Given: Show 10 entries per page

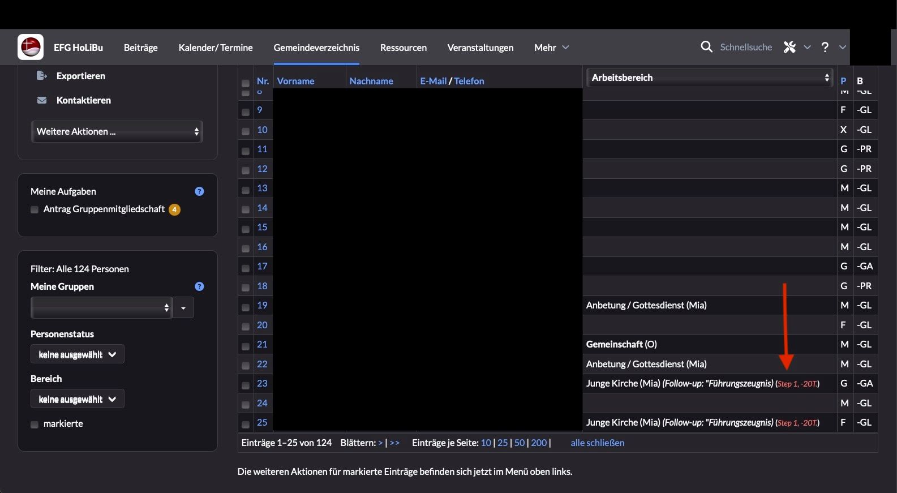Looking at the screenshot, I should pos(486,443).
